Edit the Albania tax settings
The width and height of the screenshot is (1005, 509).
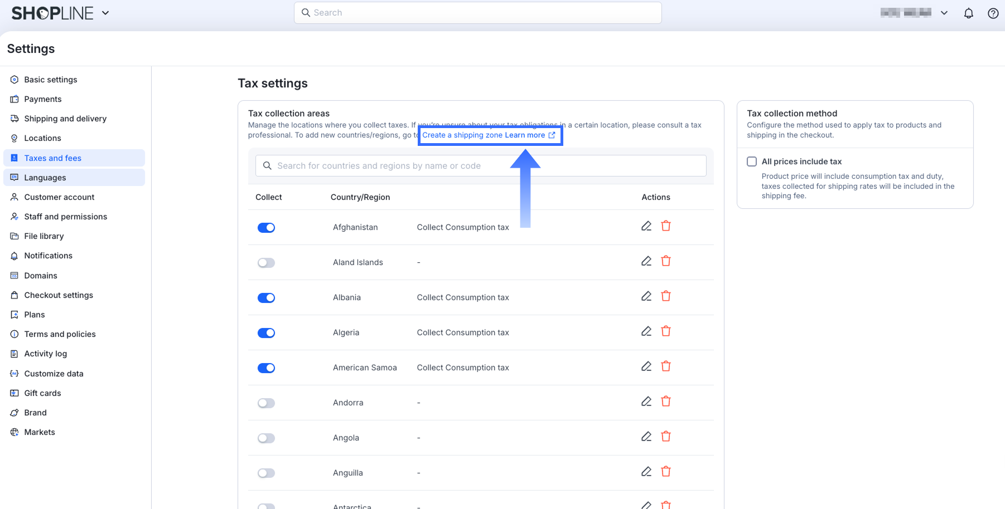646,296
